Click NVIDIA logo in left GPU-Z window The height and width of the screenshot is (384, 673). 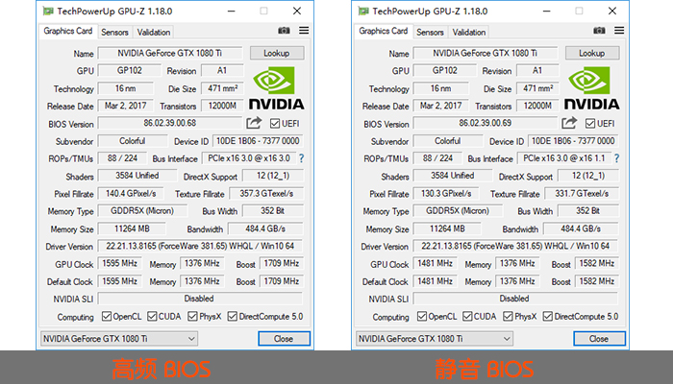[x=277, y=88]
